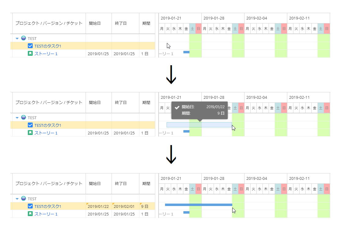Image resolution: width=342 pixels, height=231 pixels.
Task: Click week header 2019-01-21 in top chart
Action: pos(180,18)
